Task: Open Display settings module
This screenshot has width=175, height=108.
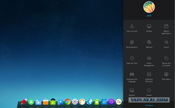Action: pyautogui.click(x=149, y=28)
